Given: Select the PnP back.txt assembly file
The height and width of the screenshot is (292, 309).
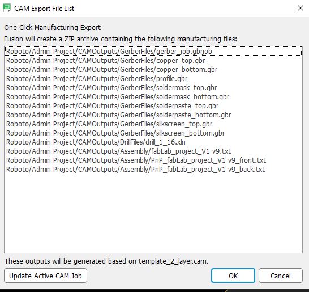Looking at the screenshot, I should click(153, 170).
